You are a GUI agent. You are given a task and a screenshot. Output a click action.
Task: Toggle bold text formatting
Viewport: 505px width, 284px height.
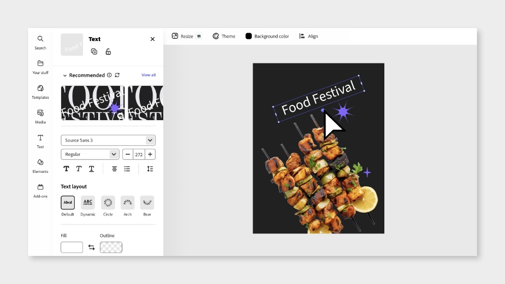(x=66, y=169)
